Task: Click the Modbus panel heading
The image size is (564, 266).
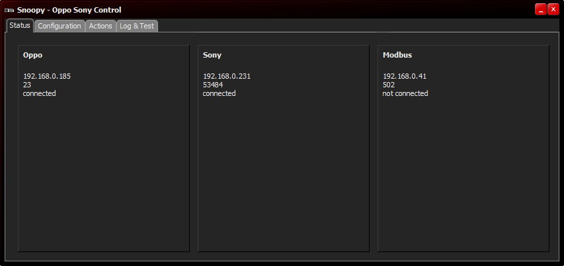Action: (397, 55)
